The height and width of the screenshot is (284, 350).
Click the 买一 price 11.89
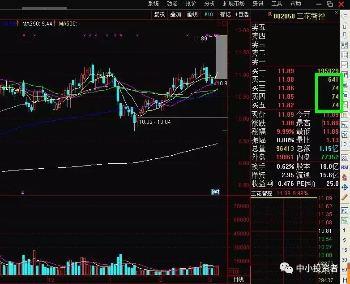coord(286,71)
